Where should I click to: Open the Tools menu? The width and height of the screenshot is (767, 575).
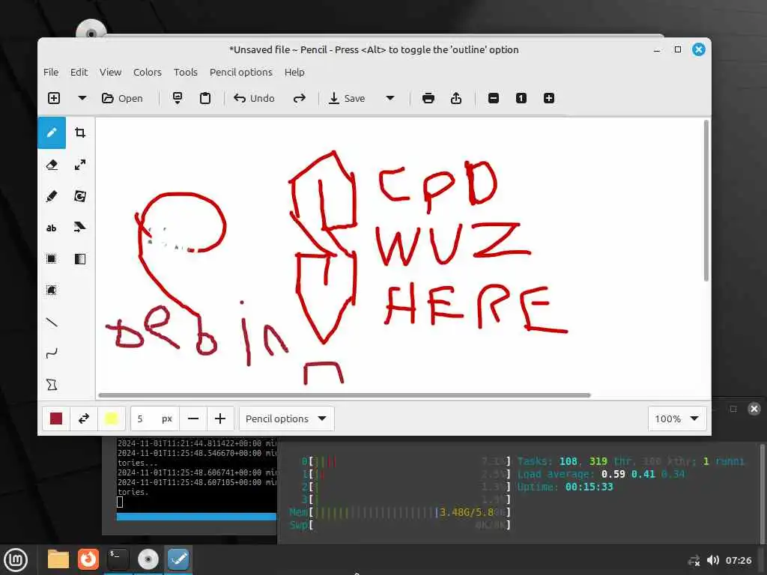point(186,72)
